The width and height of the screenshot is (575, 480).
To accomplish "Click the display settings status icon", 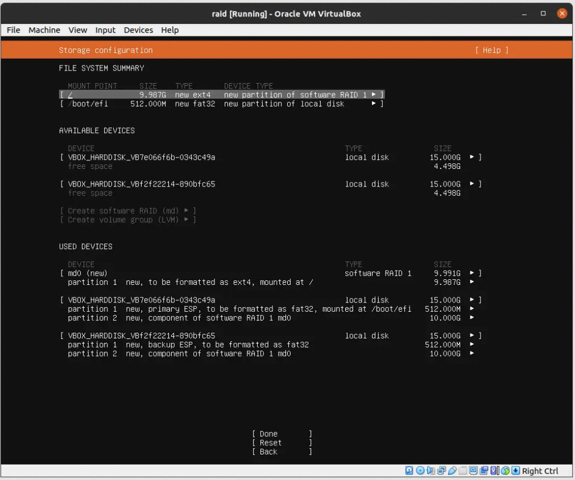I will pos(473,470).
